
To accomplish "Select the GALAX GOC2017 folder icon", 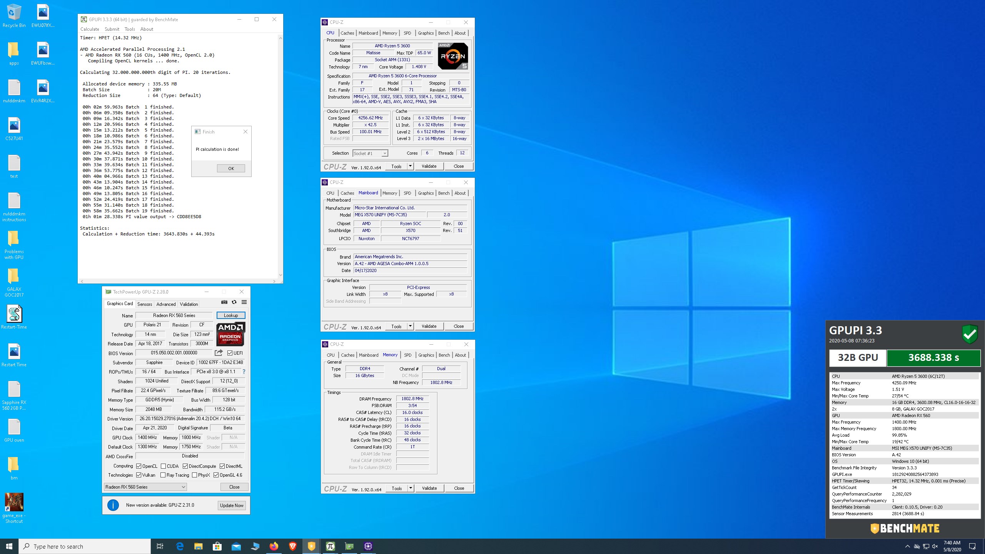I will click(14, 282).
